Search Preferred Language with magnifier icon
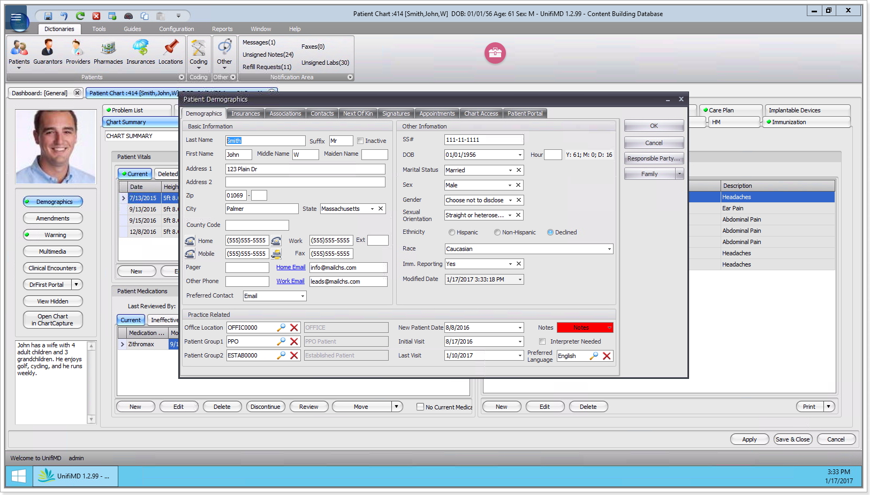Image resolution: width=870 pixels, height=495 pixels. point(594,356)
